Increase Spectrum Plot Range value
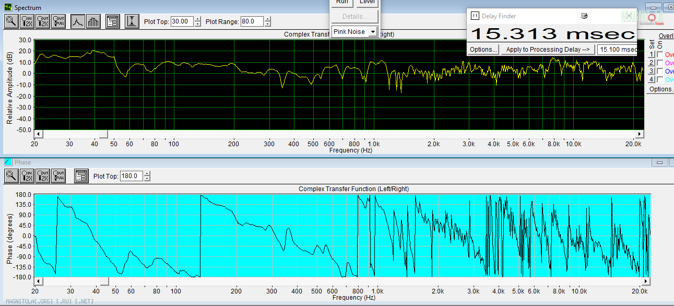Image resolution: width=674 pixels, height=306 pixels. [268, 19]
